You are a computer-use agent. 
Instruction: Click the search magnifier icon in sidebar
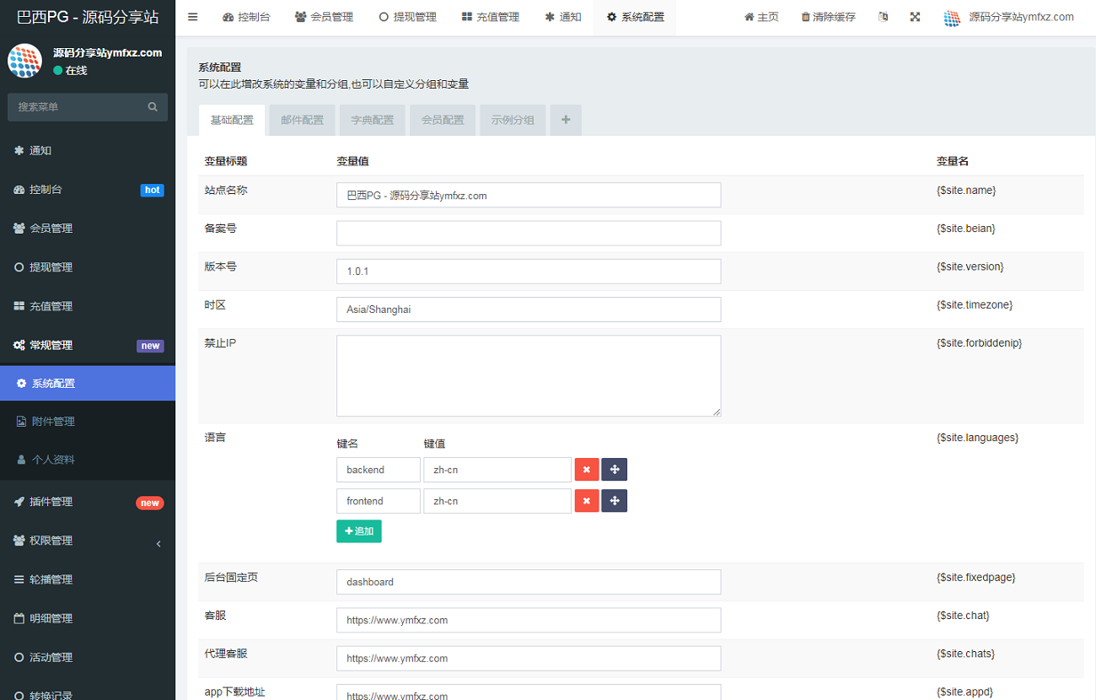tap(153, 107)
